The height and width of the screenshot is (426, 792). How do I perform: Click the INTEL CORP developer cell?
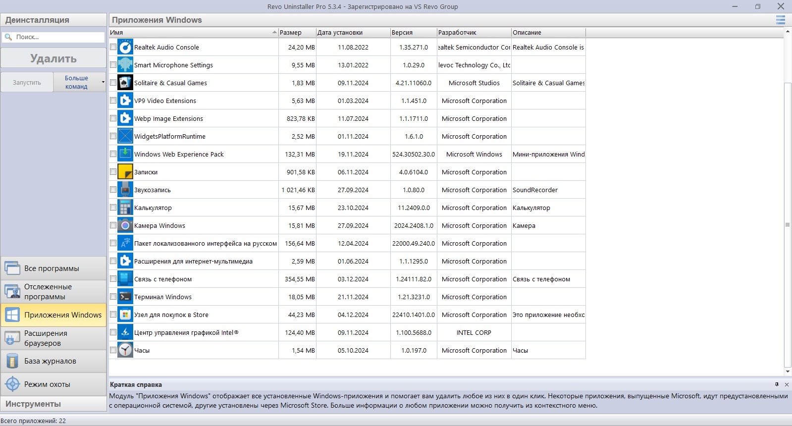pyautogui.click(x=474, y=333)
